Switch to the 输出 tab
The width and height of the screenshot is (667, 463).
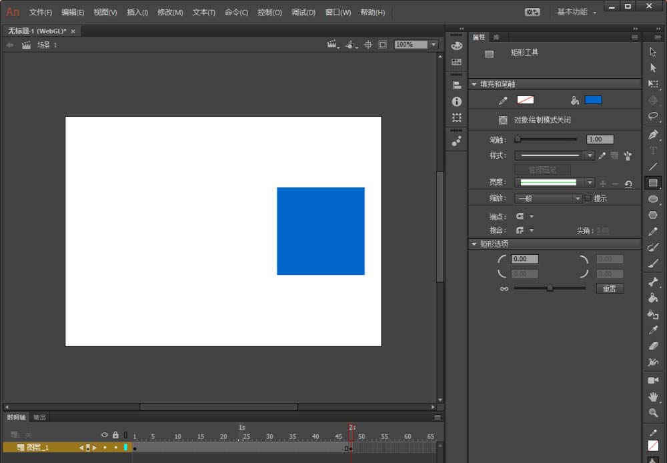tap(40, 417)
